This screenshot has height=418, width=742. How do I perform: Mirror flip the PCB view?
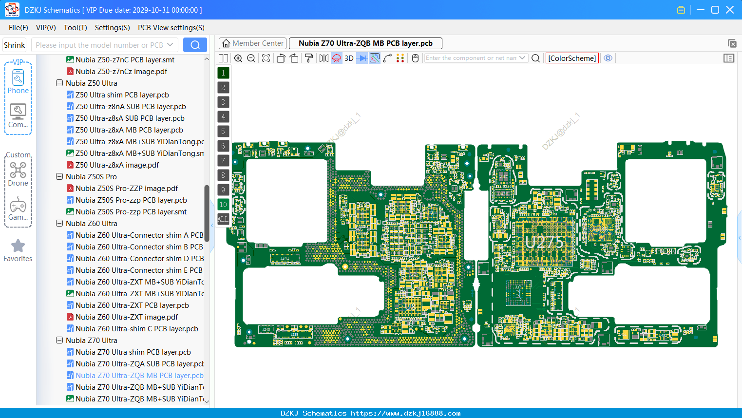point(324,58)
